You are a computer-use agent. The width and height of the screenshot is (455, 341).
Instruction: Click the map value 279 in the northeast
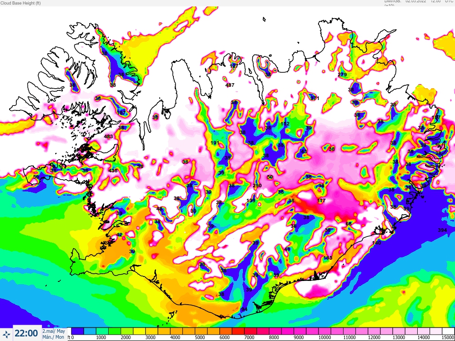342,75
